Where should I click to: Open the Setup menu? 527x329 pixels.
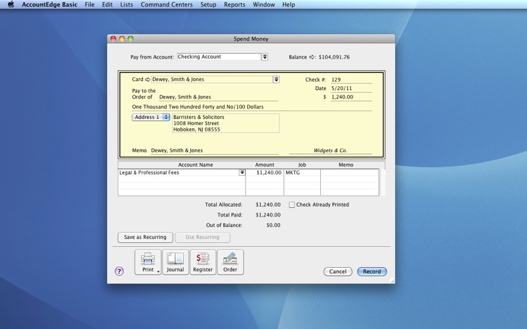pos(208,5)
